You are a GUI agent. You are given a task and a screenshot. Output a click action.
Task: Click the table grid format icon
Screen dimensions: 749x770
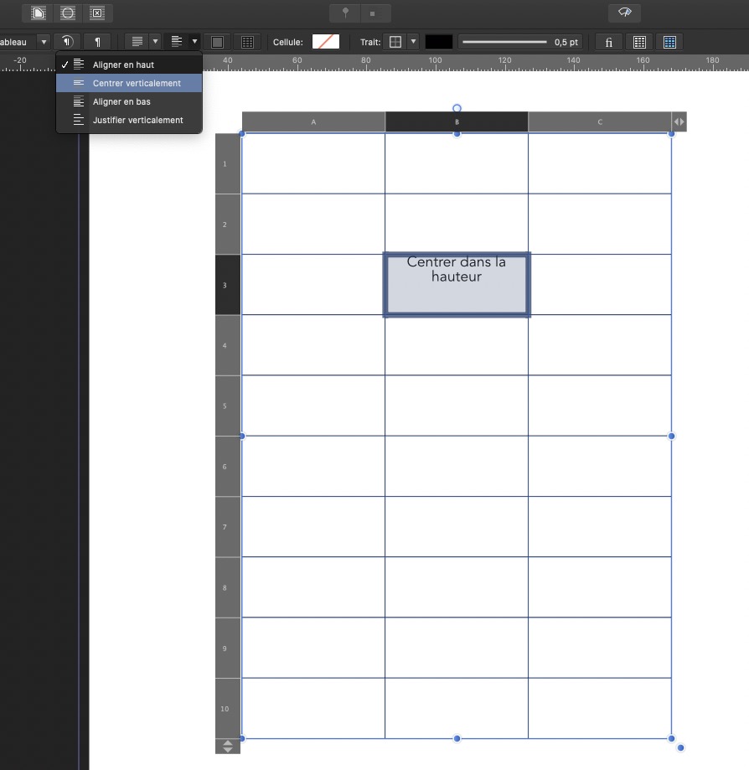click(x=247, y=42)
